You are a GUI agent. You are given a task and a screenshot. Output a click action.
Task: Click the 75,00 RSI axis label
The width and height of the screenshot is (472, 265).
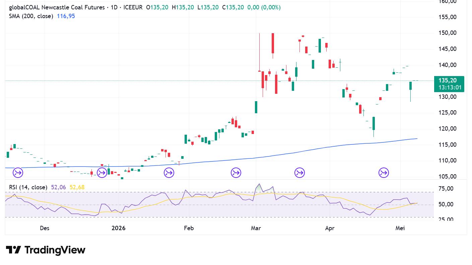(x=446, y=189)
